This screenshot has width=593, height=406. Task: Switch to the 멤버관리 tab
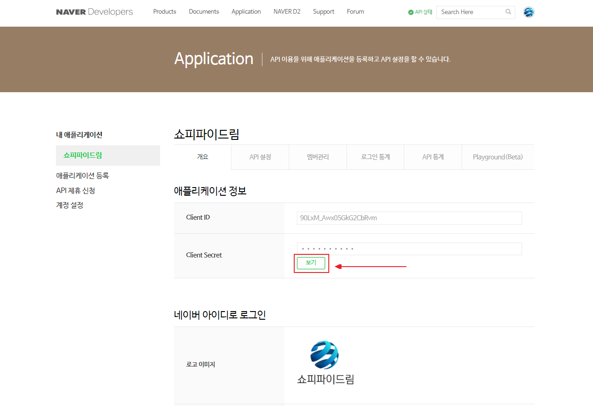tap(318, 157)
